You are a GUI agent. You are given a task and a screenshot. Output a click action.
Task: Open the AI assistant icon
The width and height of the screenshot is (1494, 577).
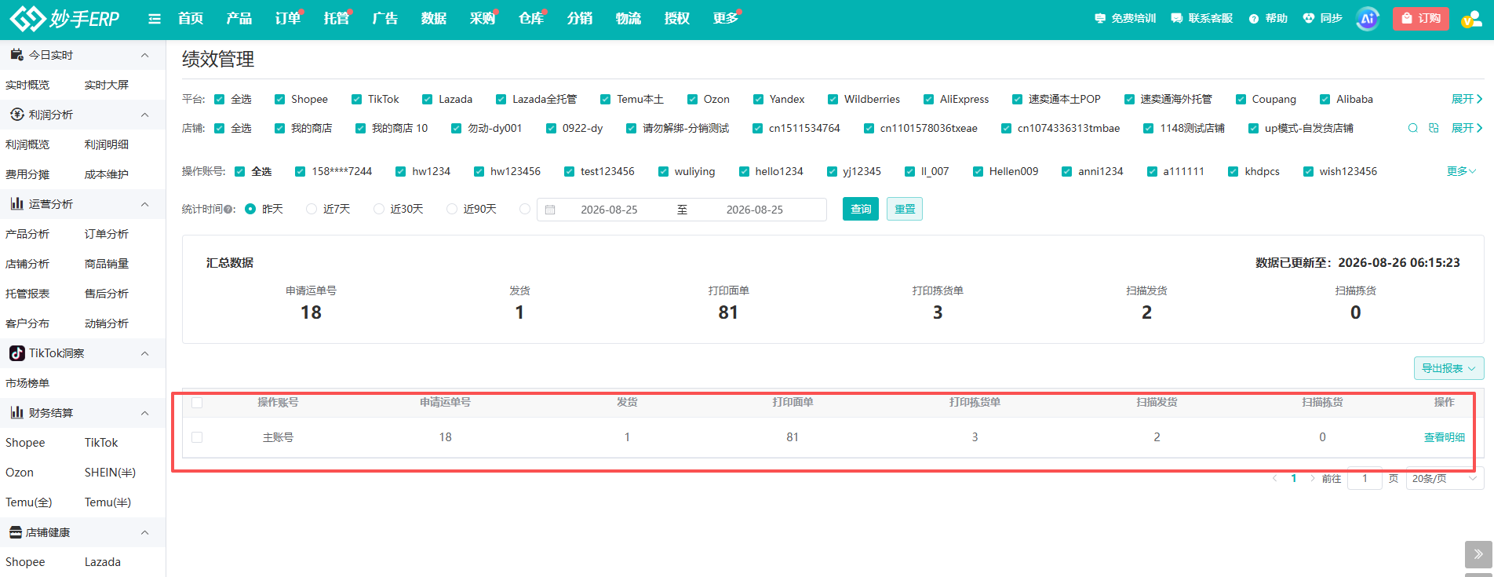point(1368,19)
